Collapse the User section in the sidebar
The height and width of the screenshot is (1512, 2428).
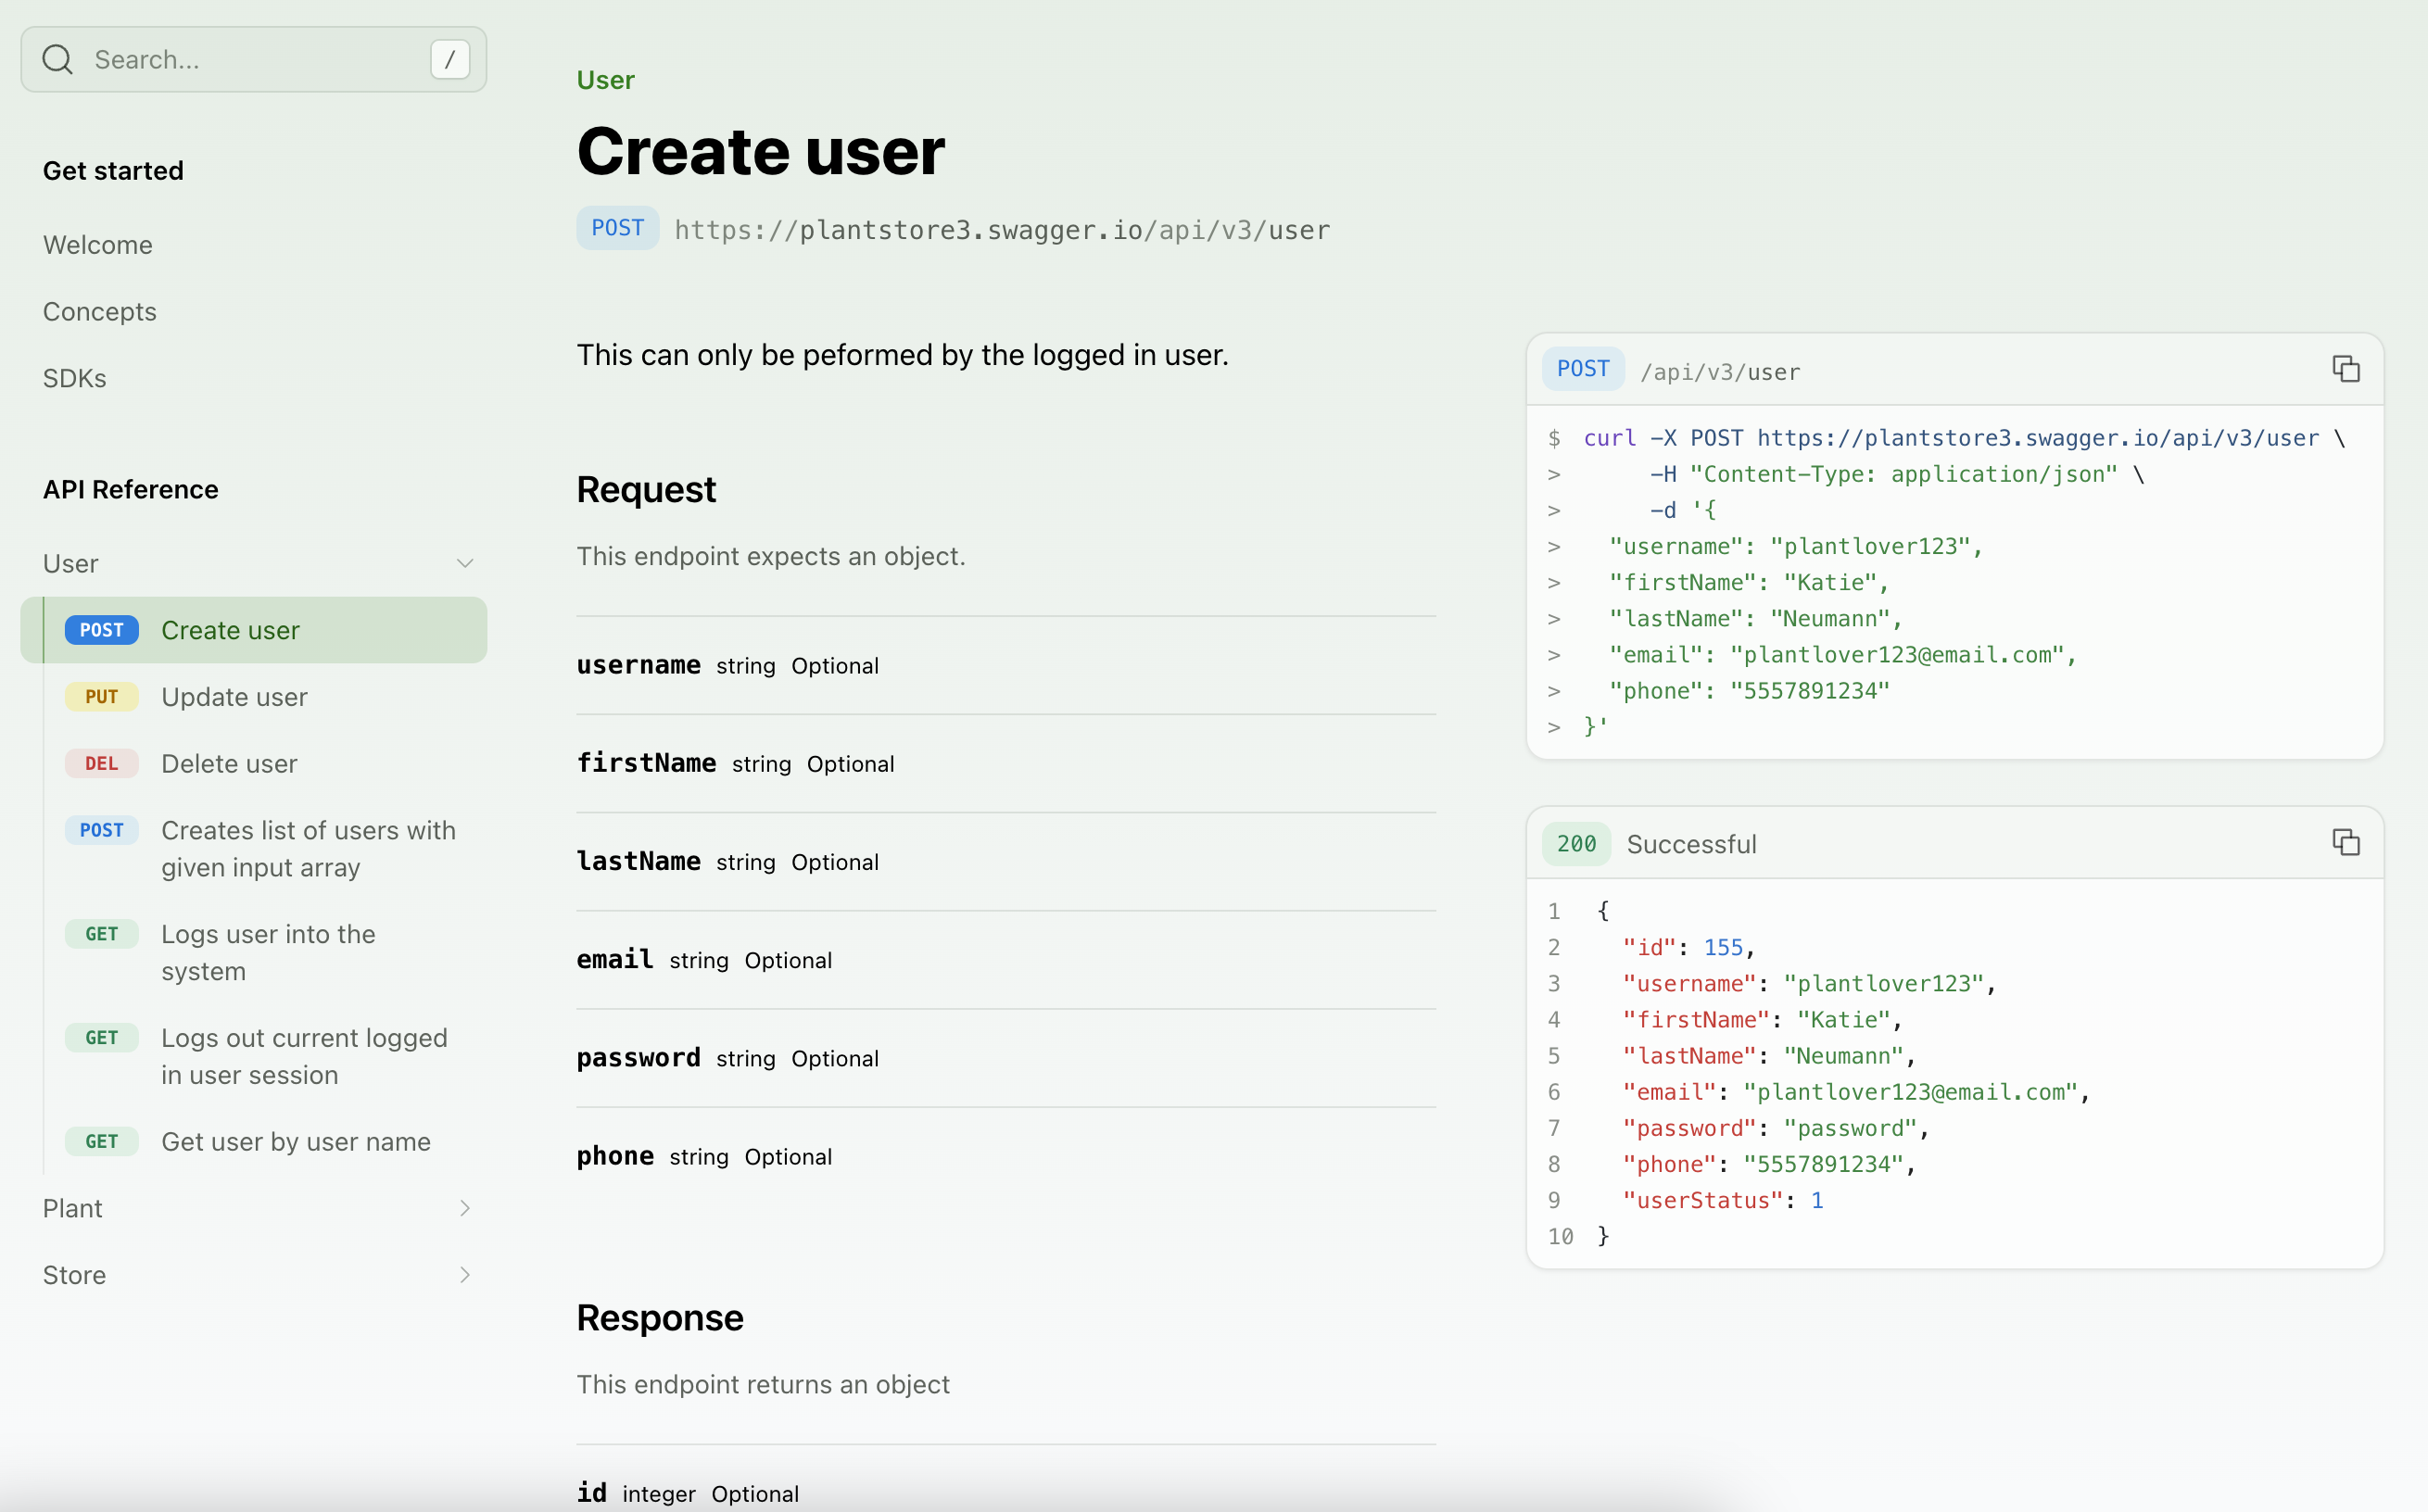[x=465, y=563]
